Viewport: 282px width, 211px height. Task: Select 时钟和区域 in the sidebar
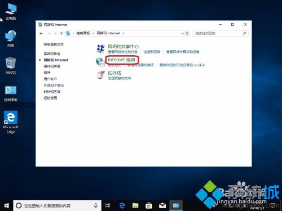click(52, 92)
